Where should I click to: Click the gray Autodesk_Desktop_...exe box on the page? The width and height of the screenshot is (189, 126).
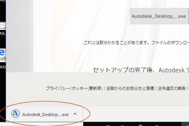(159, 16)
